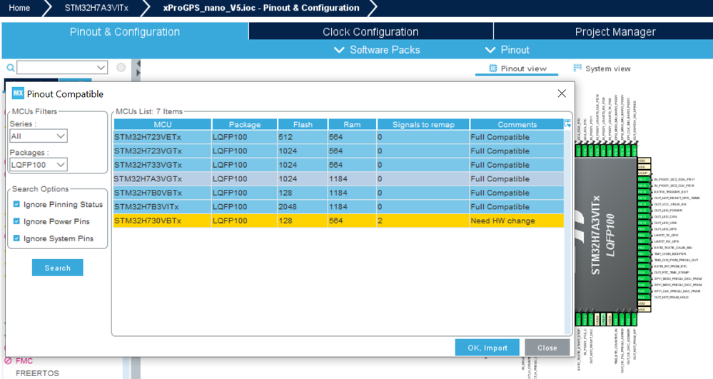This screenshot has width=713, height=379.
Task: Click the MCU list vertical scrollbar
Action: tap(567, 232)
